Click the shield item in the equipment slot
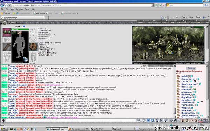This screenshot has height=131, width=210. [x=33, y=47]
